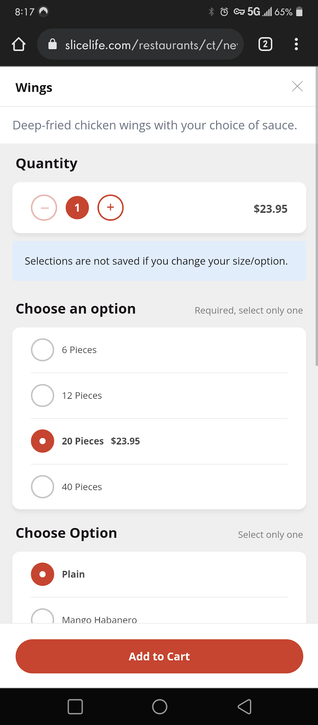Image resolution: width=318 pixels, height=725 pixels.
Task: Open the browser three-dot menu
Action: coord(296,44)
